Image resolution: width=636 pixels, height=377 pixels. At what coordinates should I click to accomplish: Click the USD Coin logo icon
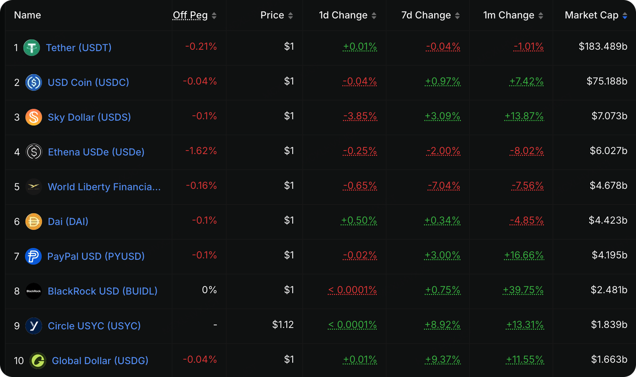click(x=34, y=83)
